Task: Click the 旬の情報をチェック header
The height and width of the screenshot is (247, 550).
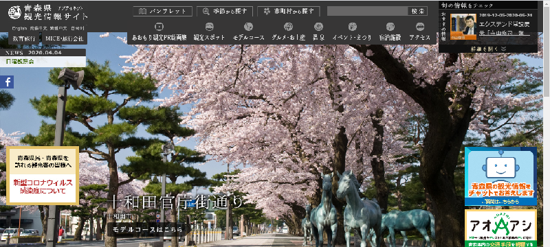Action: coord(467,5)
